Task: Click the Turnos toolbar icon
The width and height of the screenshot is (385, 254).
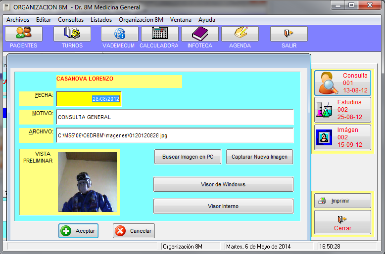Action: [x=72, y=34]
